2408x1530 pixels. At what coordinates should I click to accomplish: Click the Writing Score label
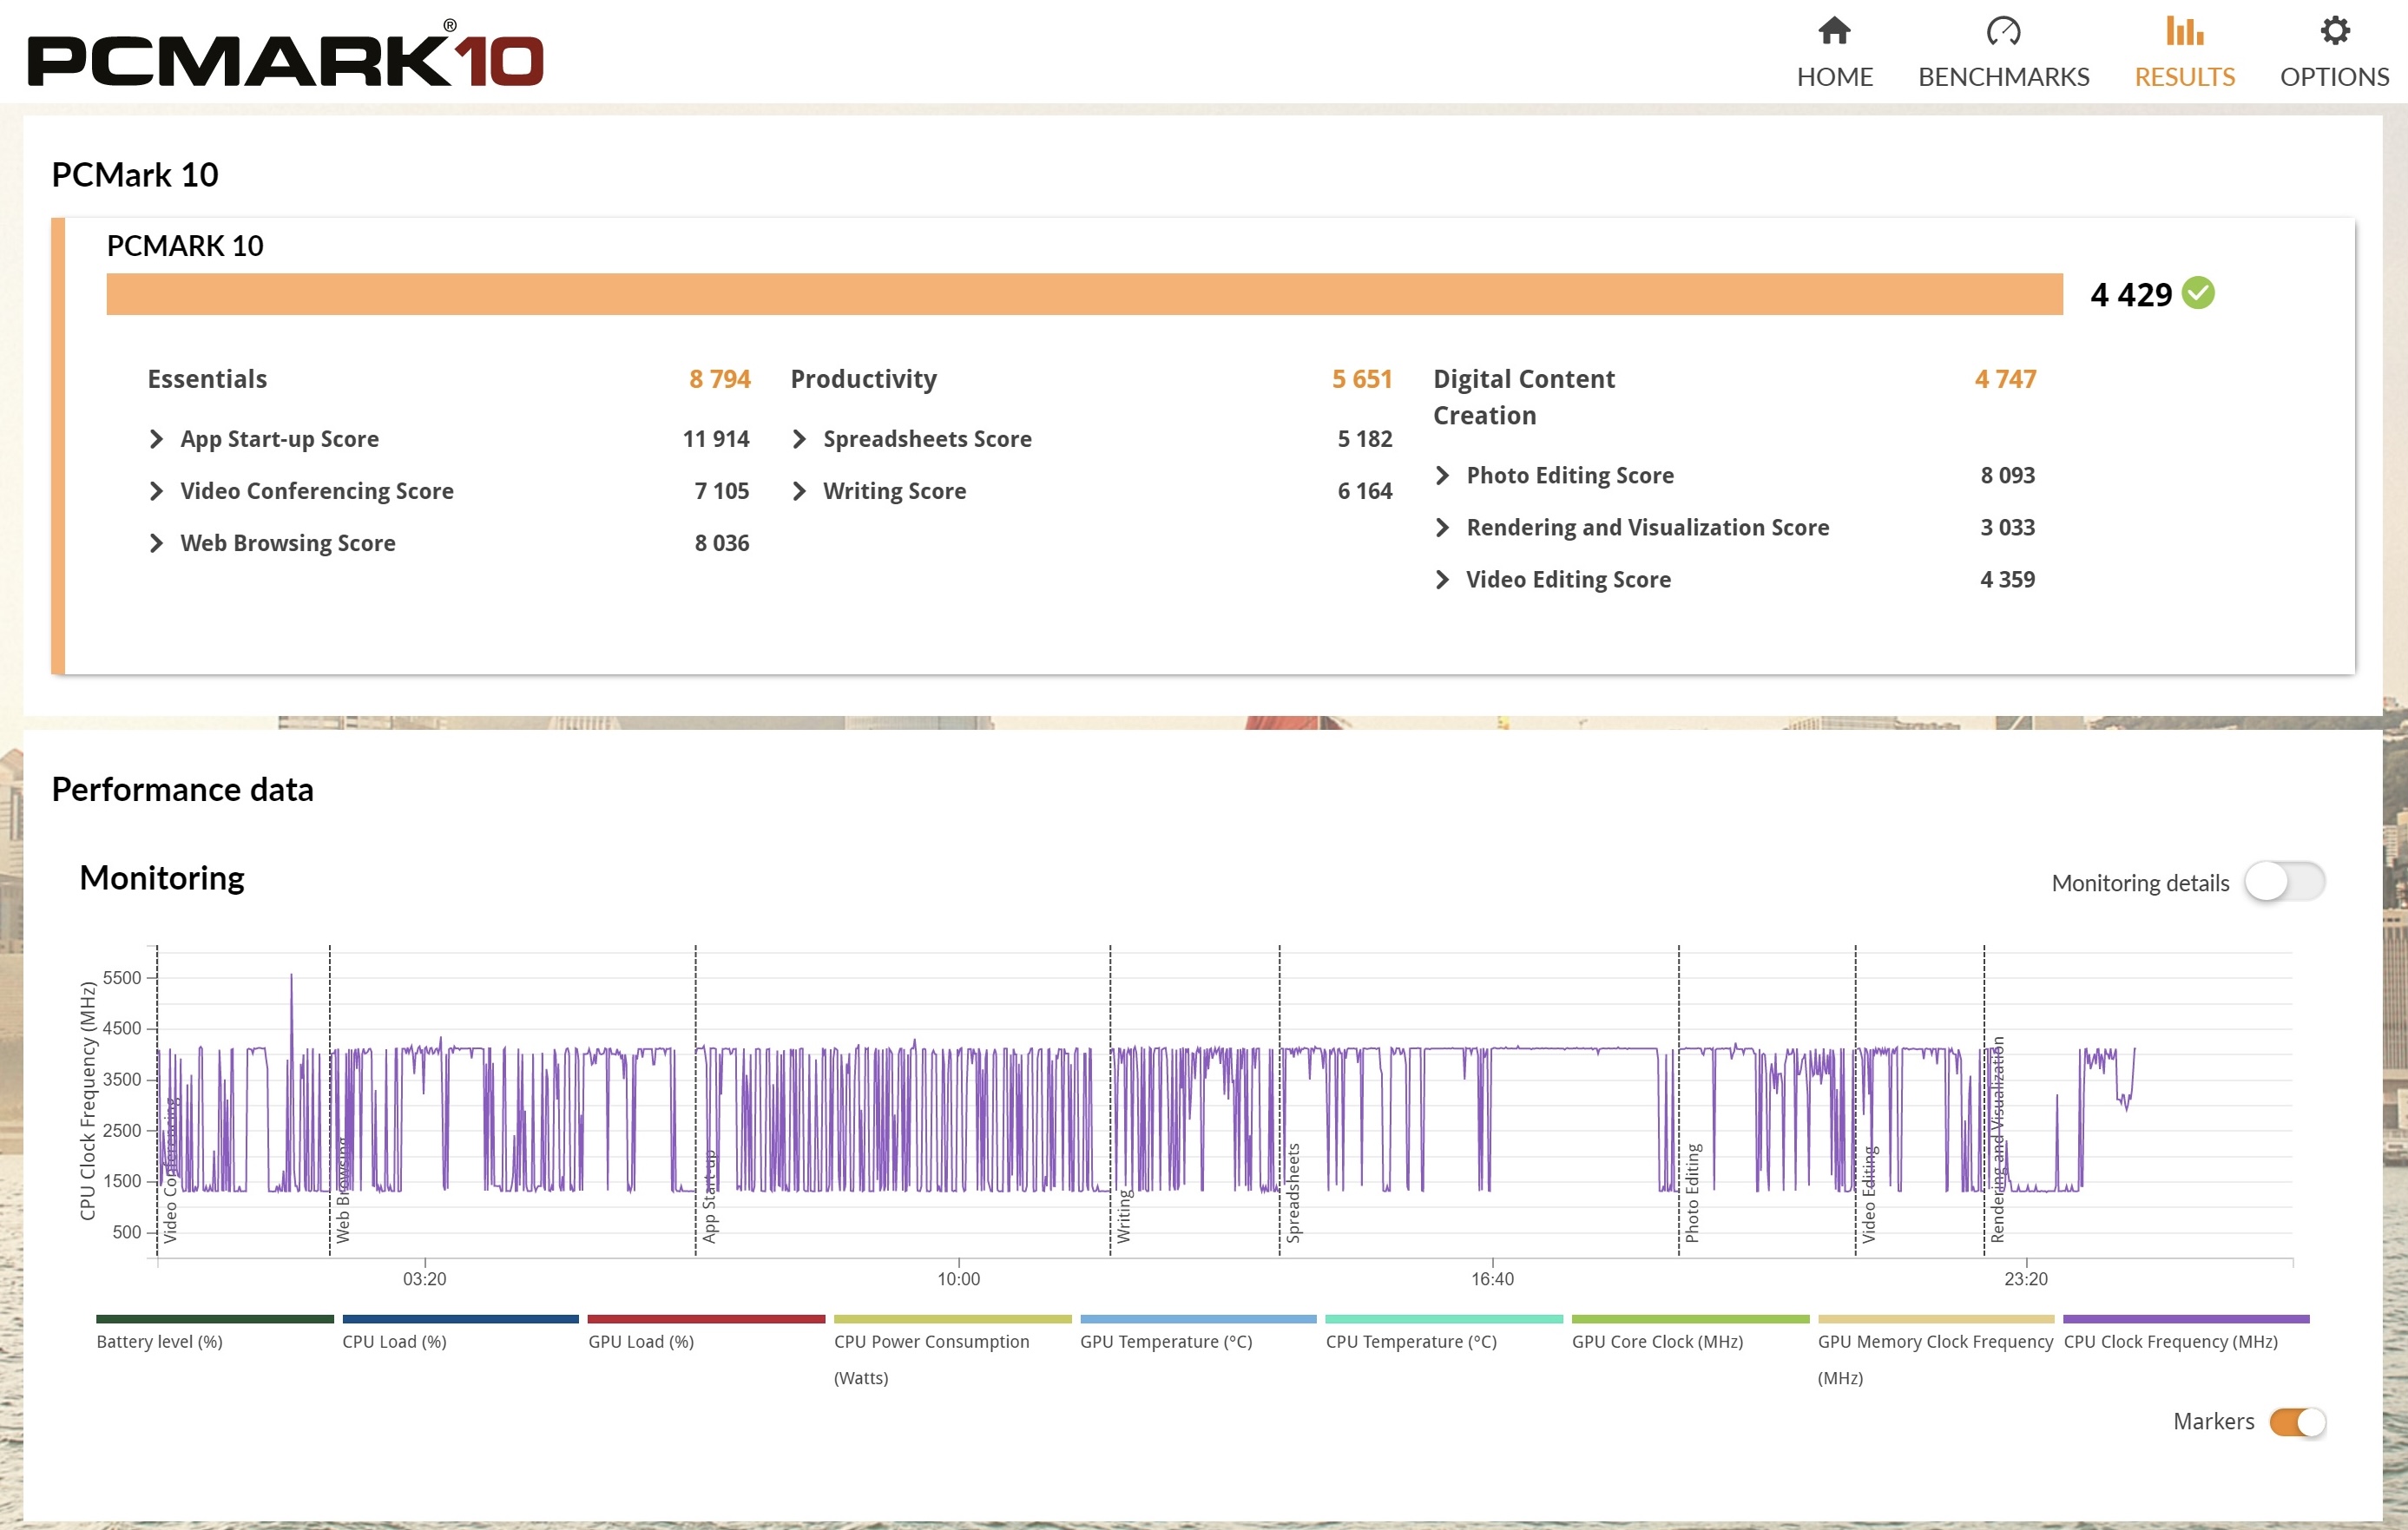[x=895, y=491]
